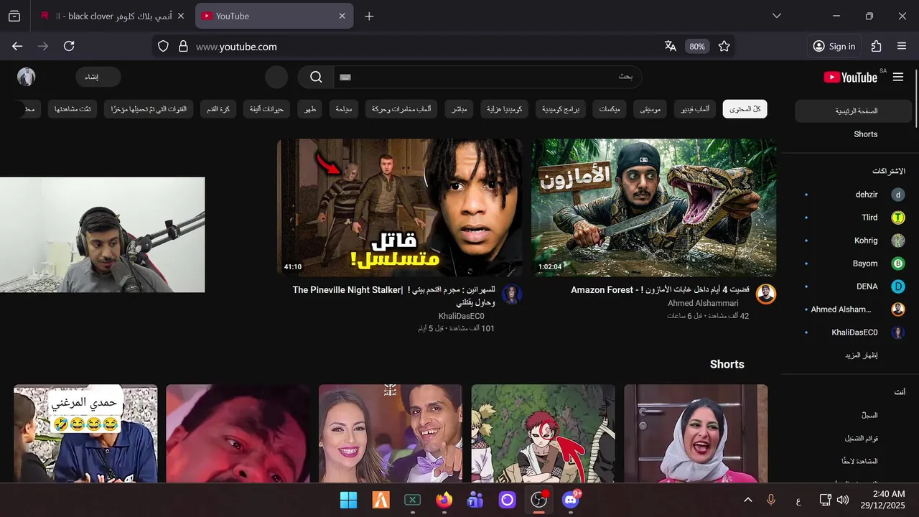
Task: Select the كلّ المحتوى filter chip
Action: click(x=745, y=109)
